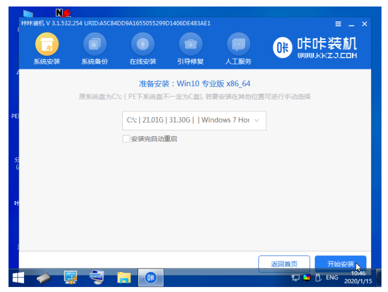This screenshot has width=388, height=292.
Task: Open the 引导修复 (Boot Repair) icon
Action: point(190,46)
